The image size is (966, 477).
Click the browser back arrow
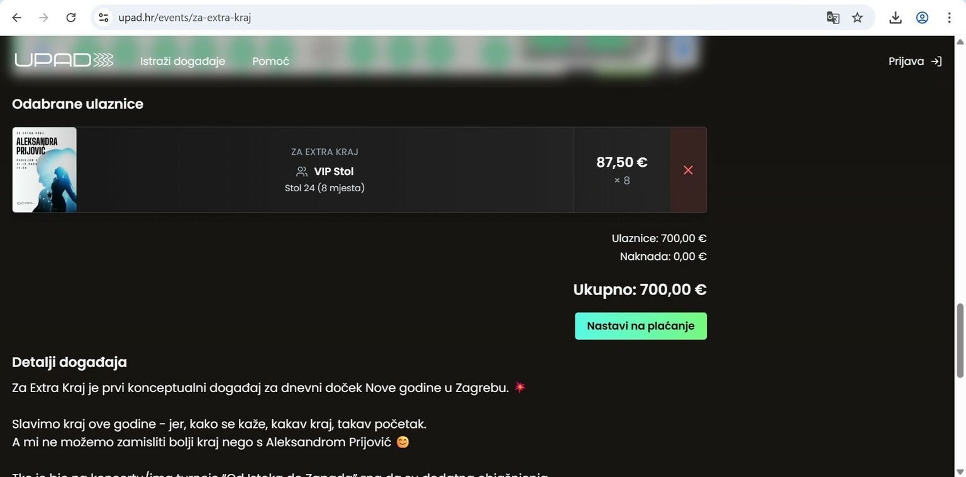17,18
